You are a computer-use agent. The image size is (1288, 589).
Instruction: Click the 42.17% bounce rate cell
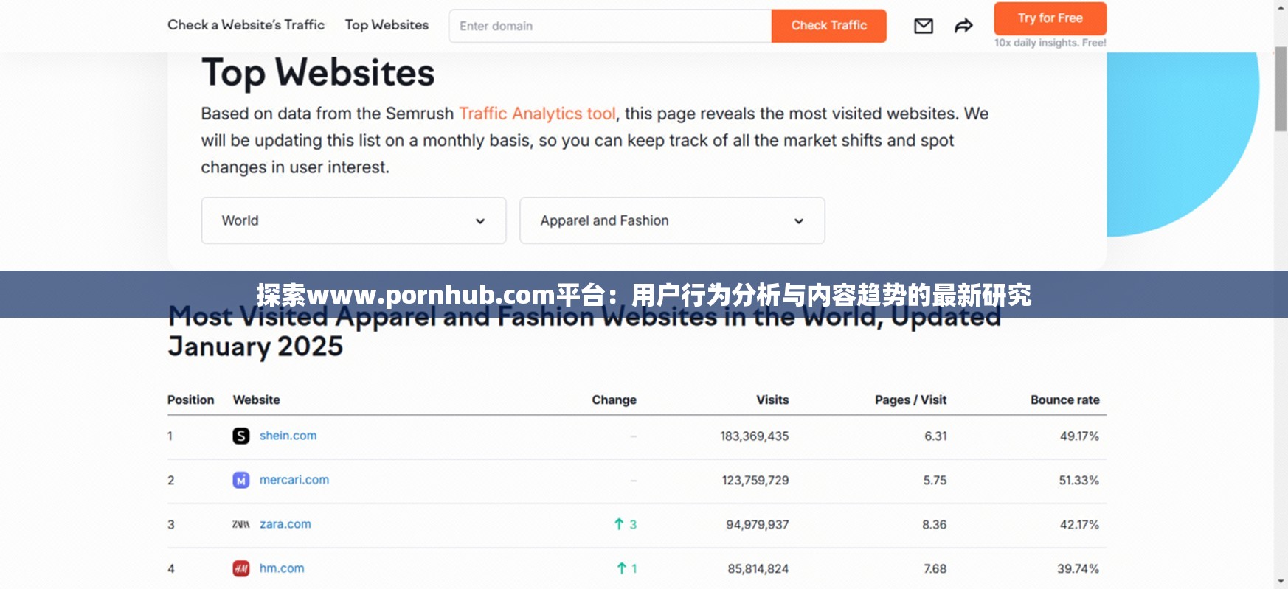(1079, 525)
